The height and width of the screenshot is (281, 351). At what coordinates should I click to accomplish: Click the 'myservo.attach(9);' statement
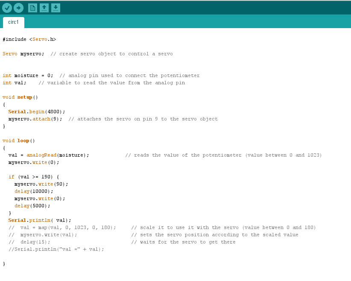coord(35,119)
